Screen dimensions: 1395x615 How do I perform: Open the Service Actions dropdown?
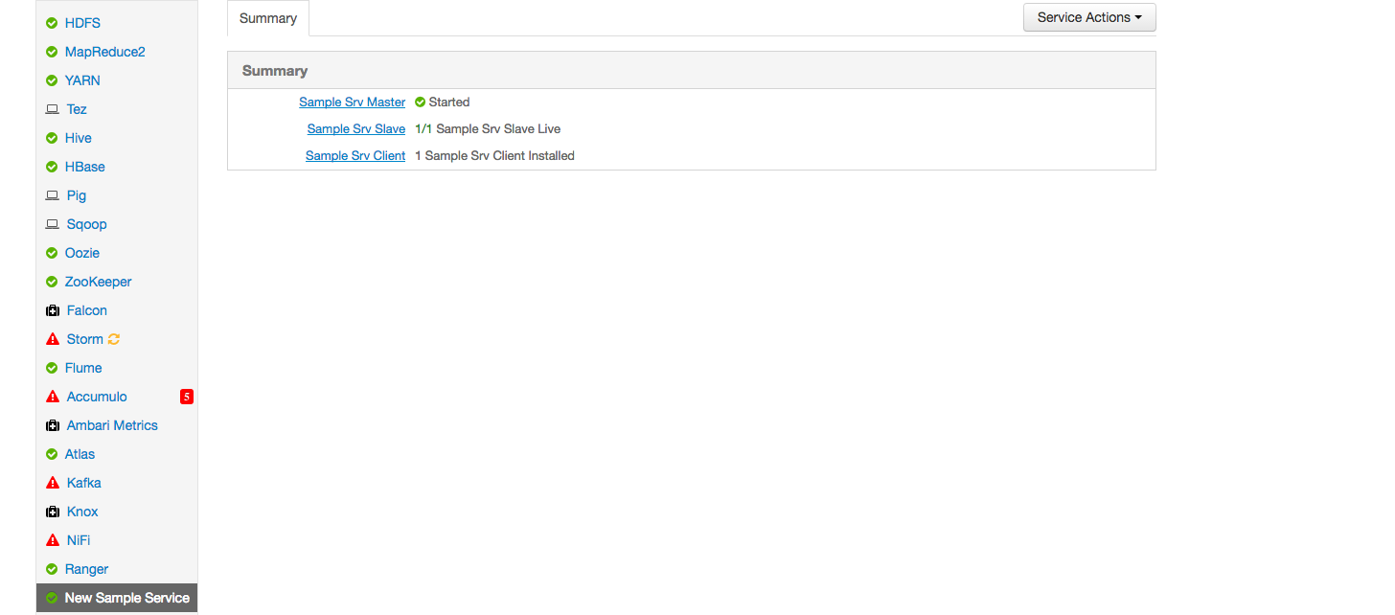1088,17
